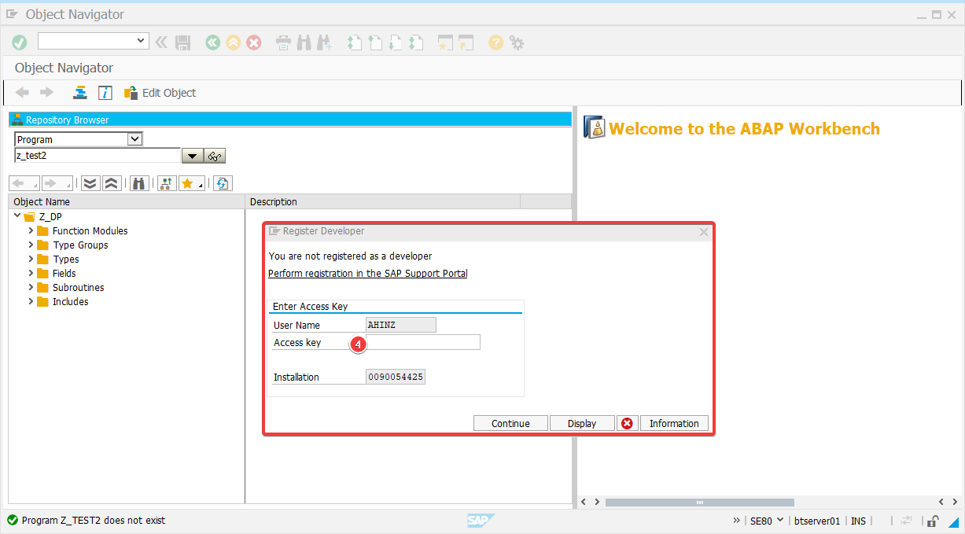The image size is (965, 534).
Task: Click the Customize Local Layout gear icon
Action: click(517, 42)
